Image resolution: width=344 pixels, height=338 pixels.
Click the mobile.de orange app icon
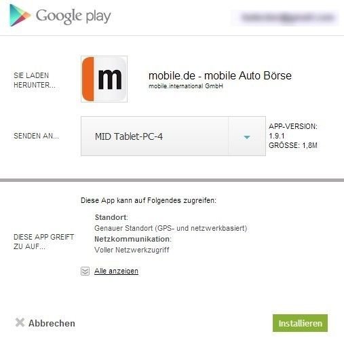[x=104, y=79]
